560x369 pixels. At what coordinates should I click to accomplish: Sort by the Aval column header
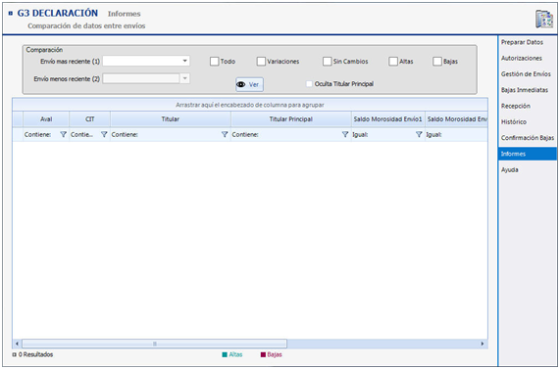pos(46,119)
